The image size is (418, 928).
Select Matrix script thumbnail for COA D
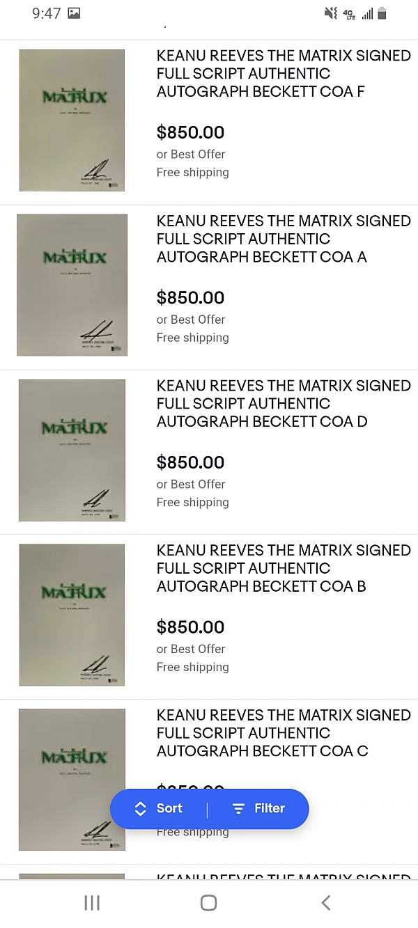point(72,450)
